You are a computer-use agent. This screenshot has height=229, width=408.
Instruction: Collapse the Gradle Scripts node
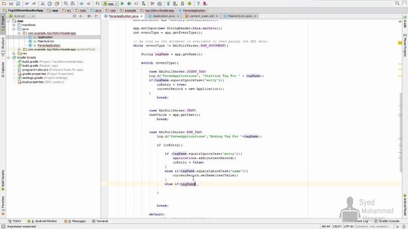[8, 57]
